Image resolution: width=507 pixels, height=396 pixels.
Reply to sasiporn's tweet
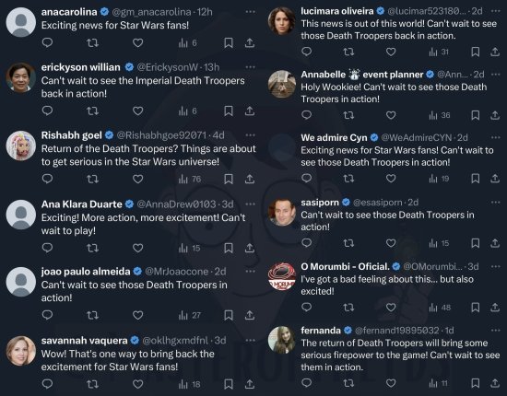(307, 243)
